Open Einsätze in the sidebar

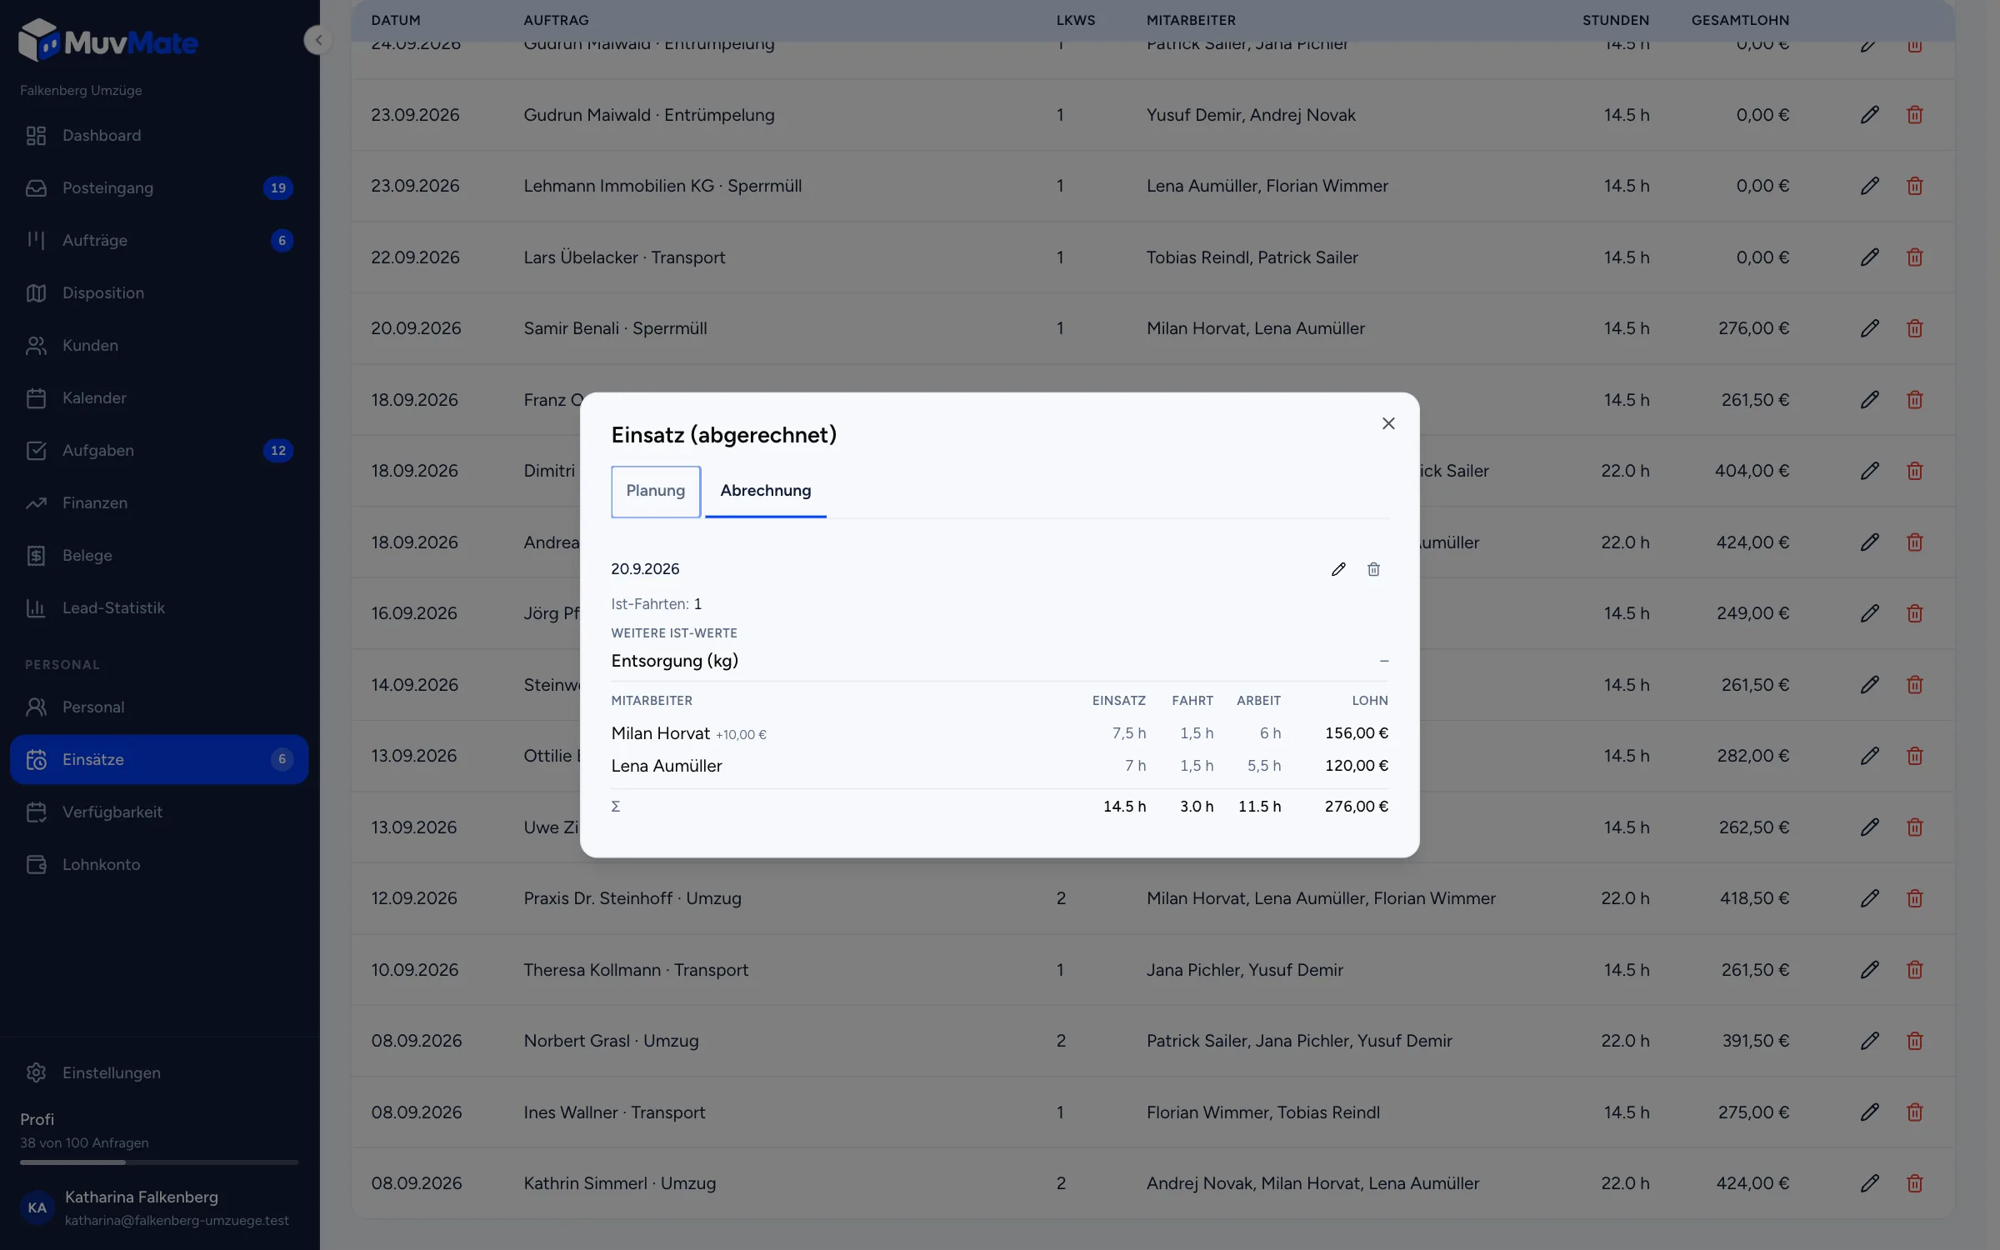pyautogui.click(x=158, y=759)
